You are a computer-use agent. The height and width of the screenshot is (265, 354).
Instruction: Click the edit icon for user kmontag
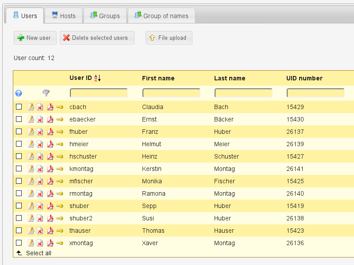coord(31,169)
